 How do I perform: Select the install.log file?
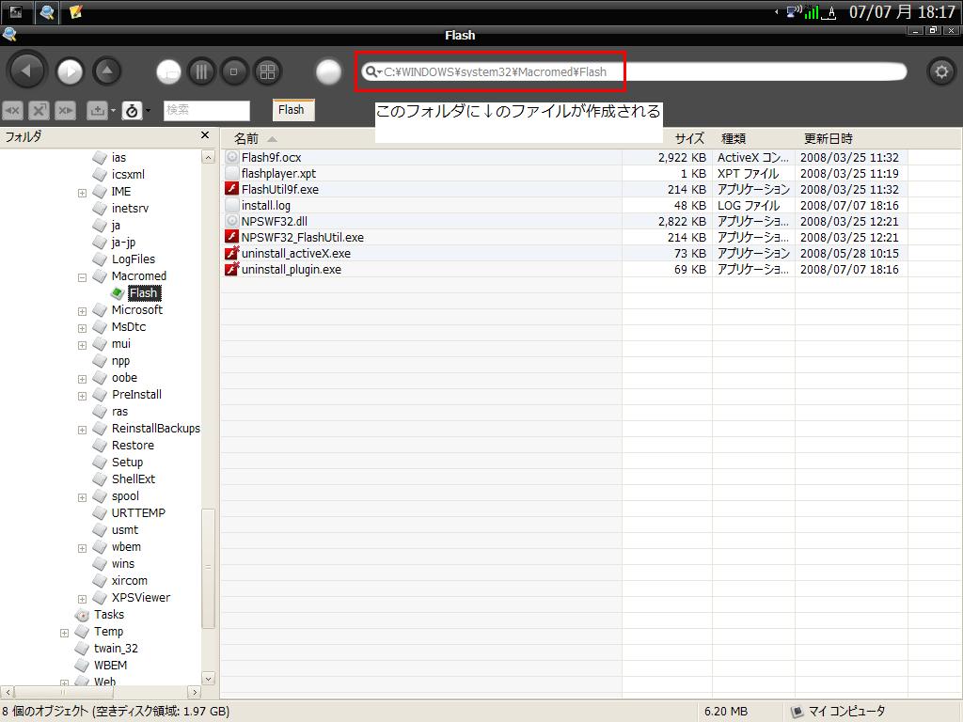point(266,205)
